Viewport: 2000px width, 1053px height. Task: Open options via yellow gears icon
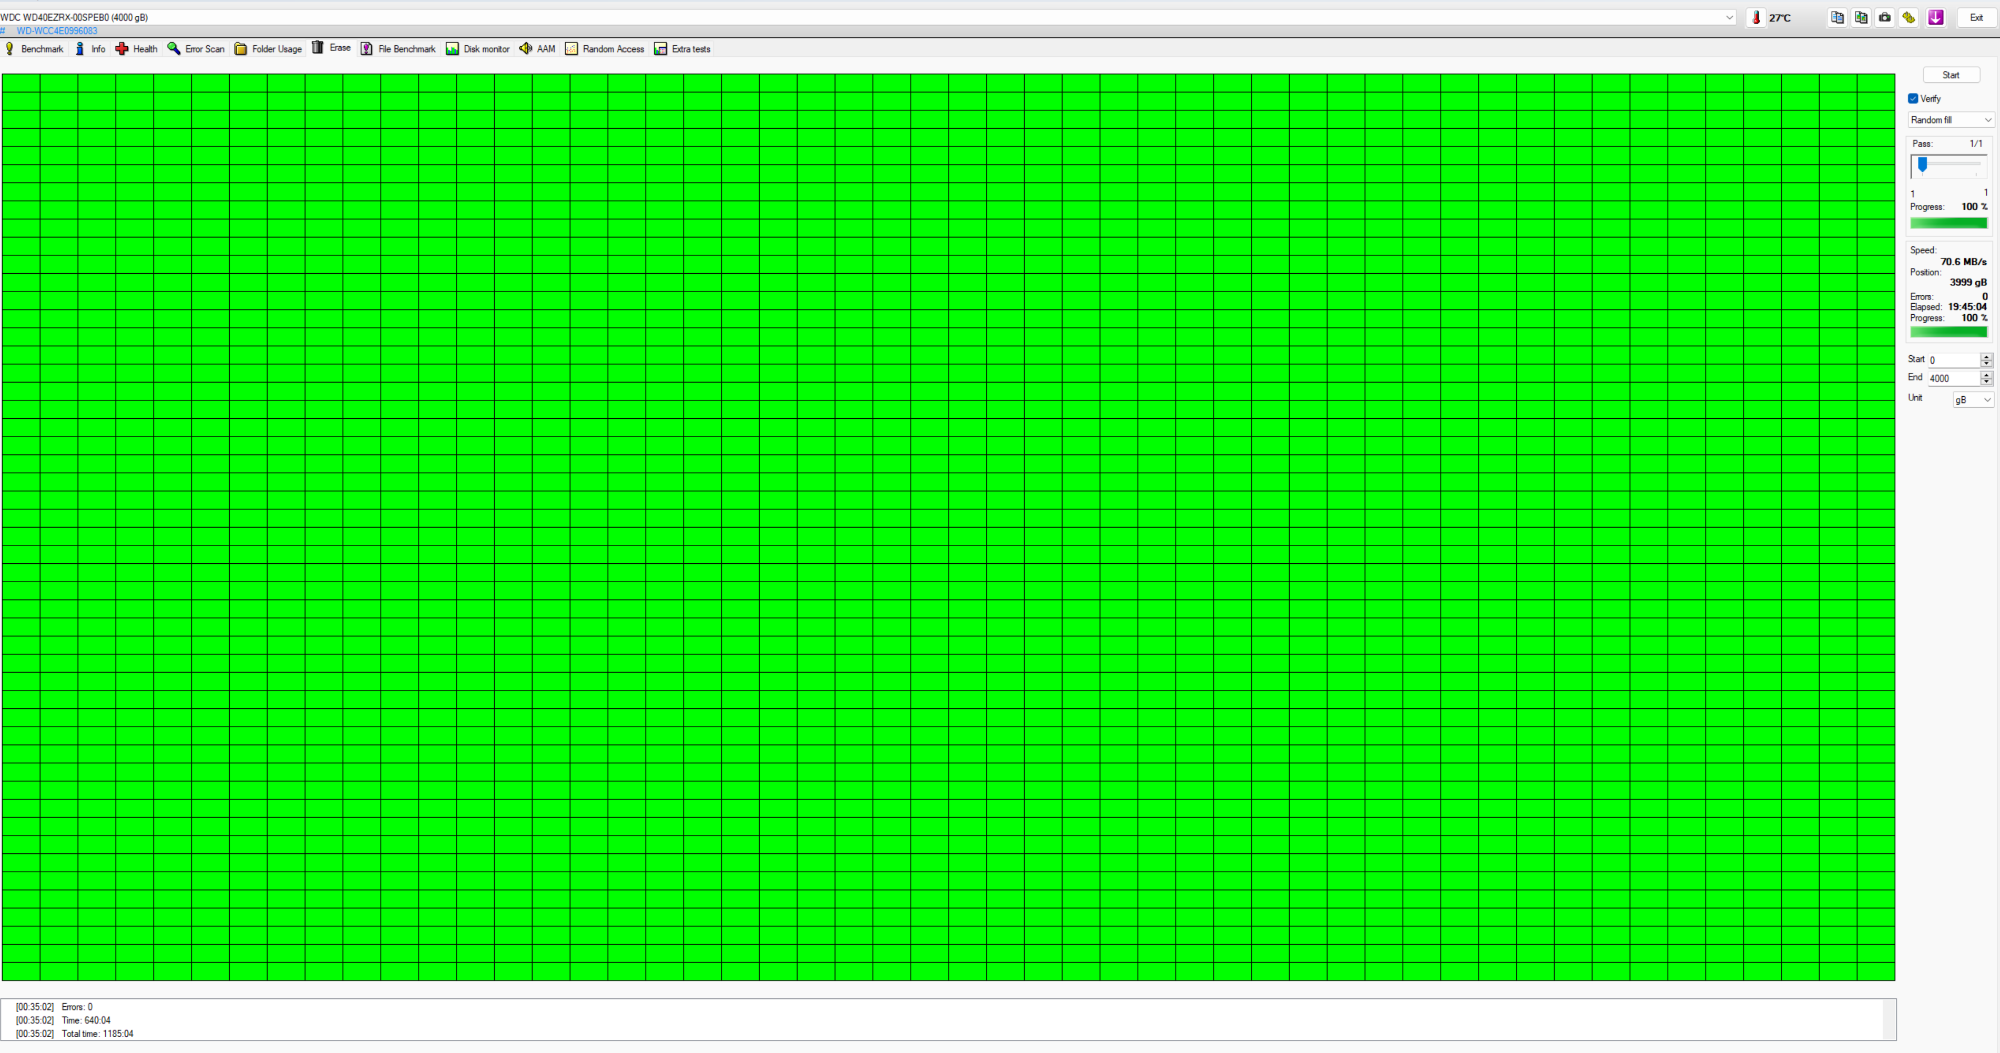point(1909,17)
